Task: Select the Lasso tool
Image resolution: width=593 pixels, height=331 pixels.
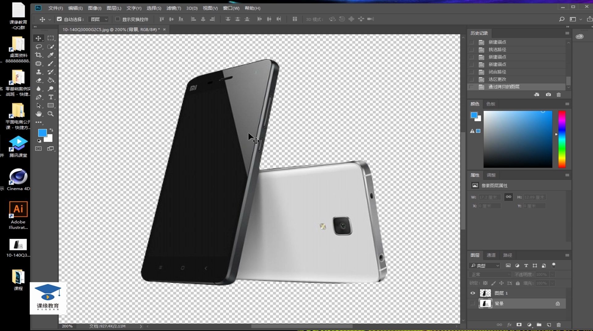Action: pos(38,47)
